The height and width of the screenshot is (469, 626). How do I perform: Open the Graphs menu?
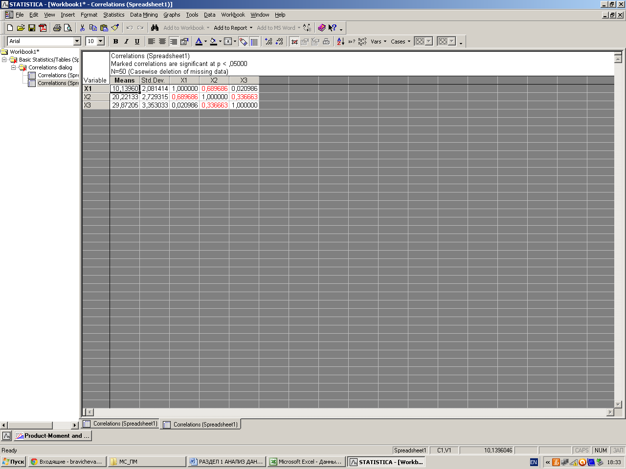(x=172, y=15)
